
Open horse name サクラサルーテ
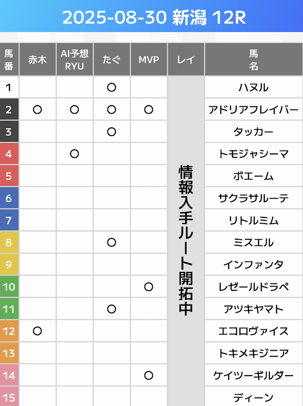[x=253, y=198]
